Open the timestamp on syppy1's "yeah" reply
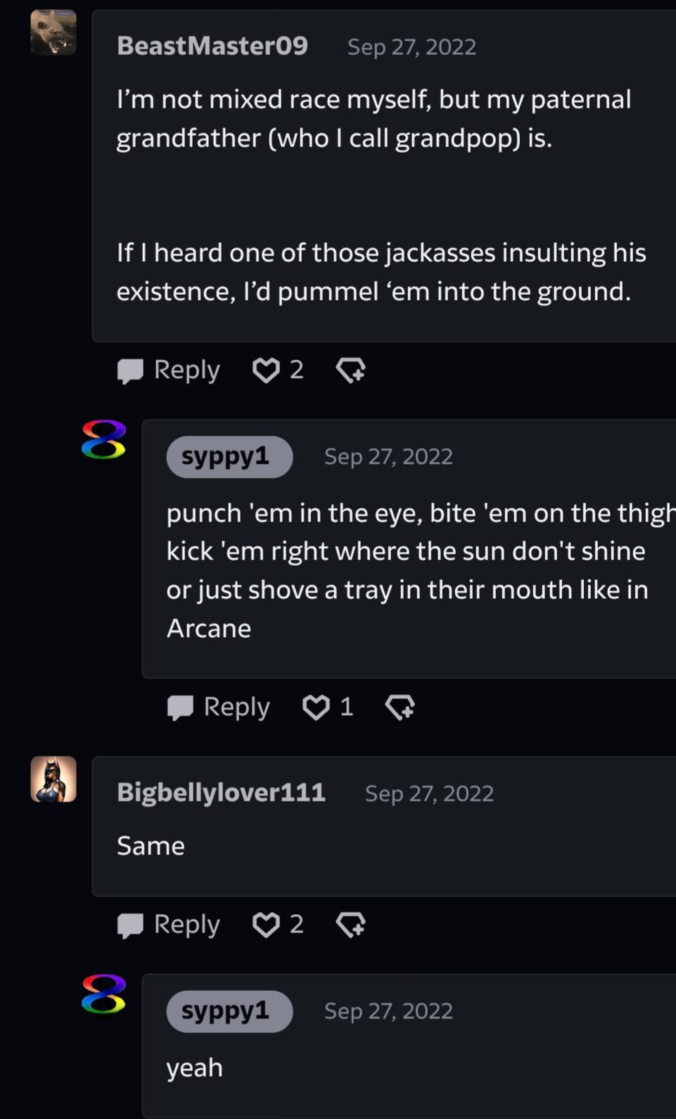 pos(388,1011)
